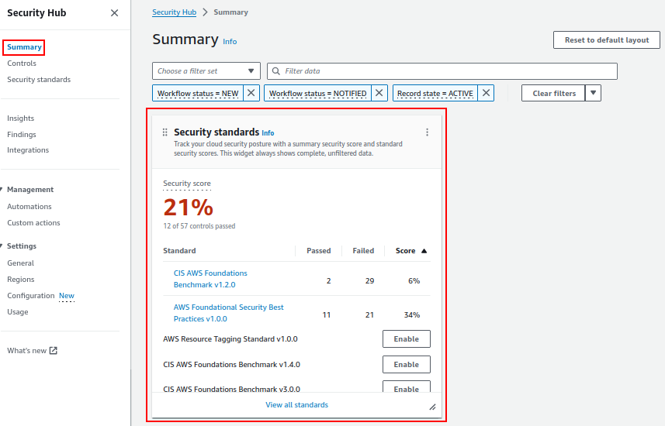Click Info link in Security standards widget

click(x=268, y=133)
